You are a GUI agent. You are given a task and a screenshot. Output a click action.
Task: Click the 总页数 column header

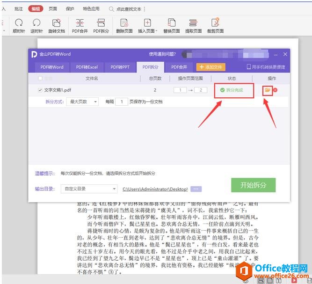pyautogui.click(x=155, y=79)
